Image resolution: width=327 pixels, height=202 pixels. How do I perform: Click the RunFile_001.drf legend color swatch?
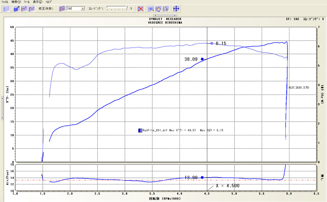click(140, 130)
